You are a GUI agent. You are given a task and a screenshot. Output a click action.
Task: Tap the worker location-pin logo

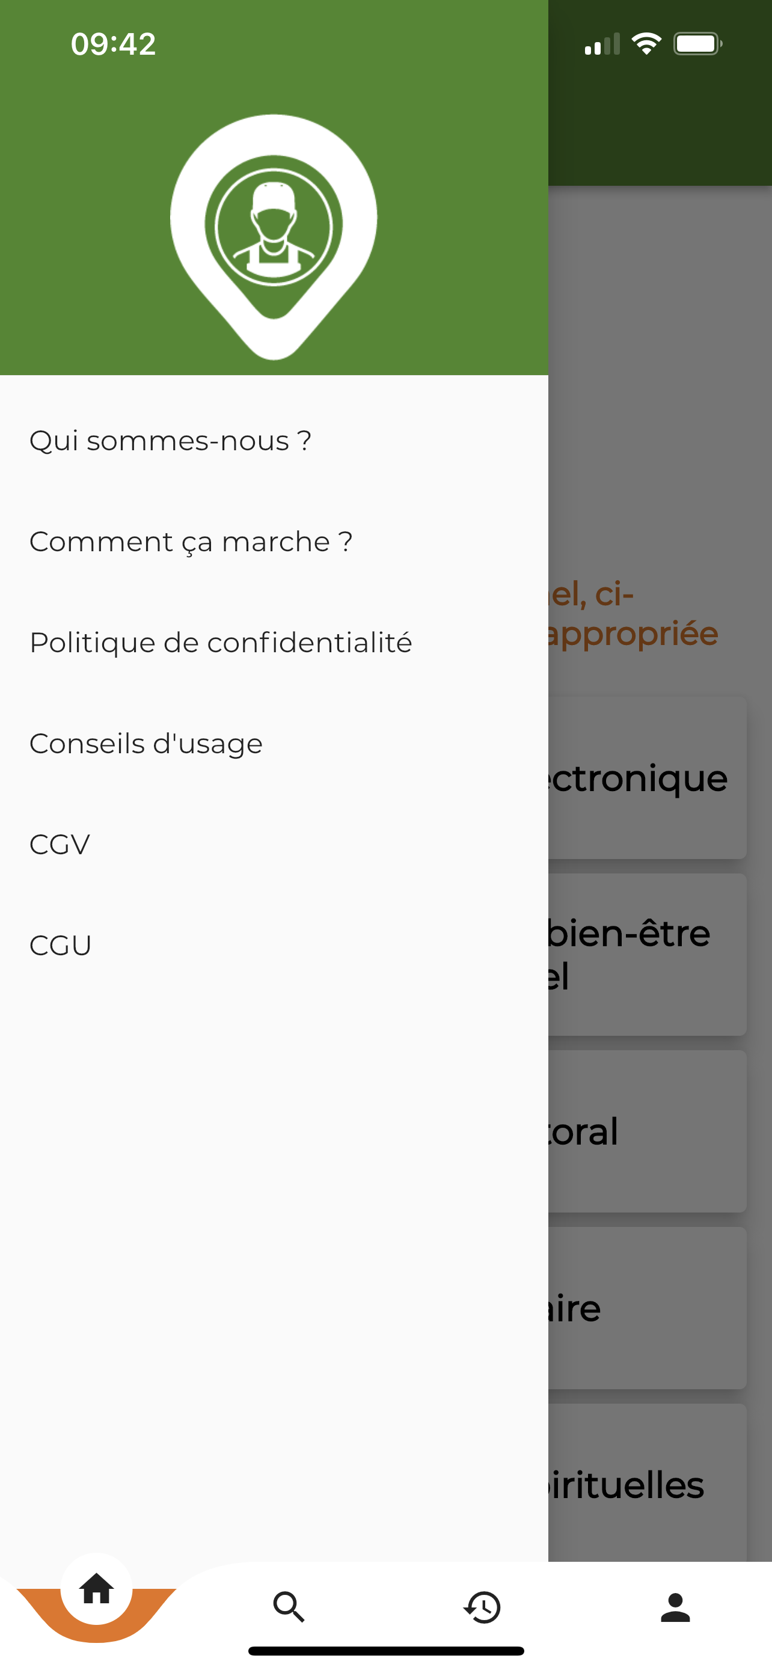tap(274, 237)
